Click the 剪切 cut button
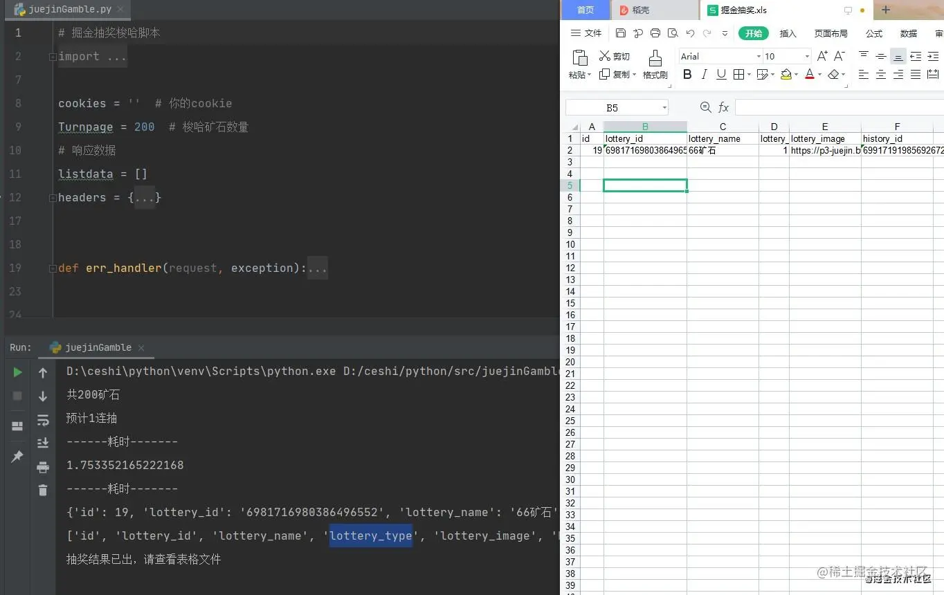944x595 pixels. click(x=615, y=56)
